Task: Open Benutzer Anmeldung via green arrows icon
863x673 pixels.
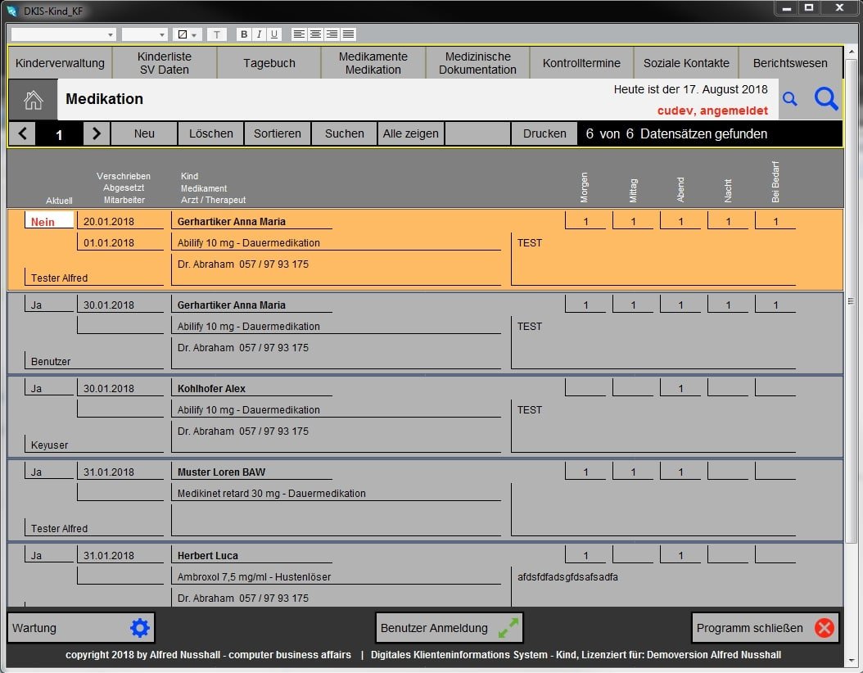Action: 508,628
